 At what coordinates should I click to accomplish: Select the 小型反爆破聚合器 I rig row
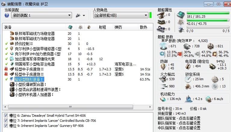78,84
